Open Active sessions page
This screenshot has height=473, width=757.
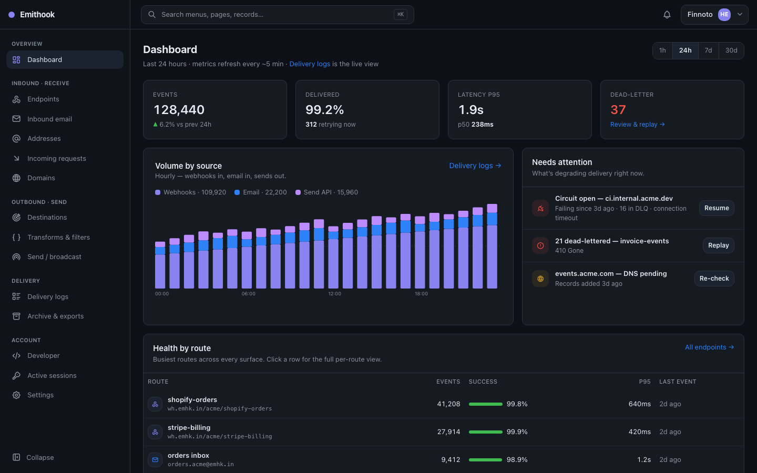(65, 375)
